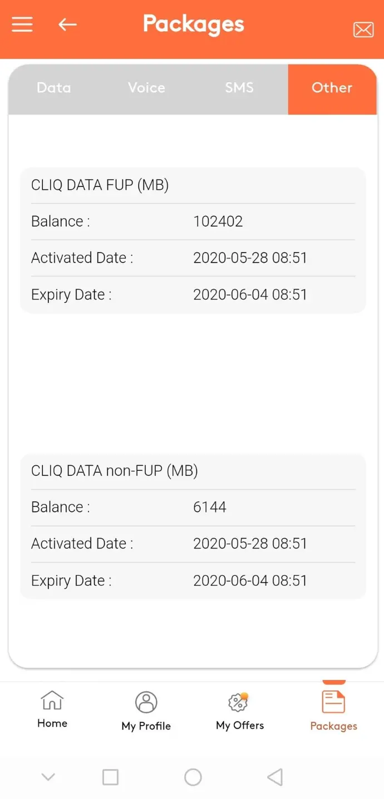The image size is (384, 799).
Task: Switch to the Data tab
Action: (54, 88)
